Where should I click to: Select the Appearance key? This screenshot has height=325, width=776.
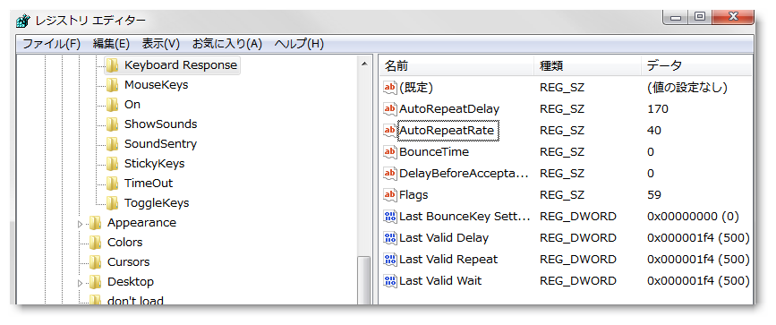point(141,222)
